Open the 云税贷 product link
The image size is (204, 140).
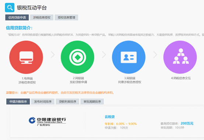click(x=110, y=117)
